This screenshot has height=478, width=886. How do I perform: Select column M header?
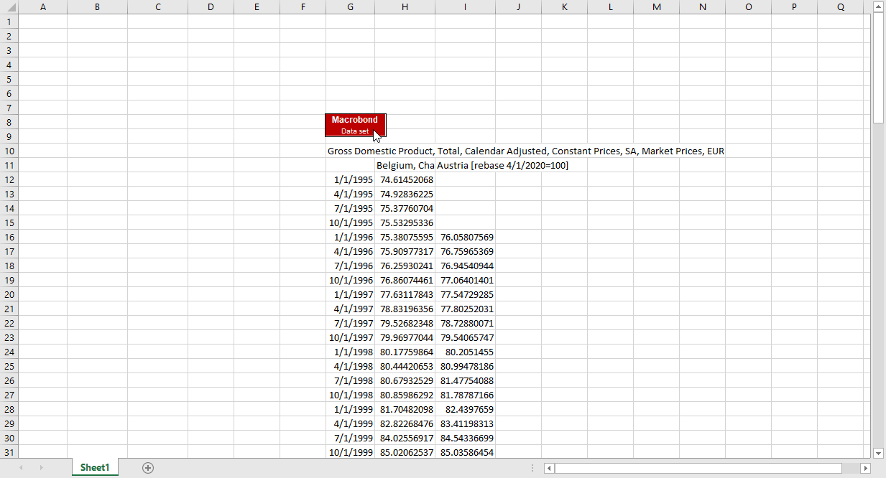point(656,6)
